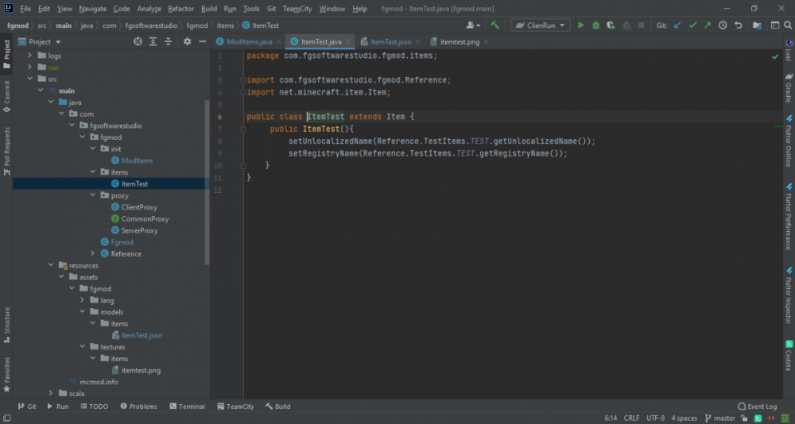Open Project panel settings gear
Viewport: 795px width, 424px height.
tap(187, 41)
